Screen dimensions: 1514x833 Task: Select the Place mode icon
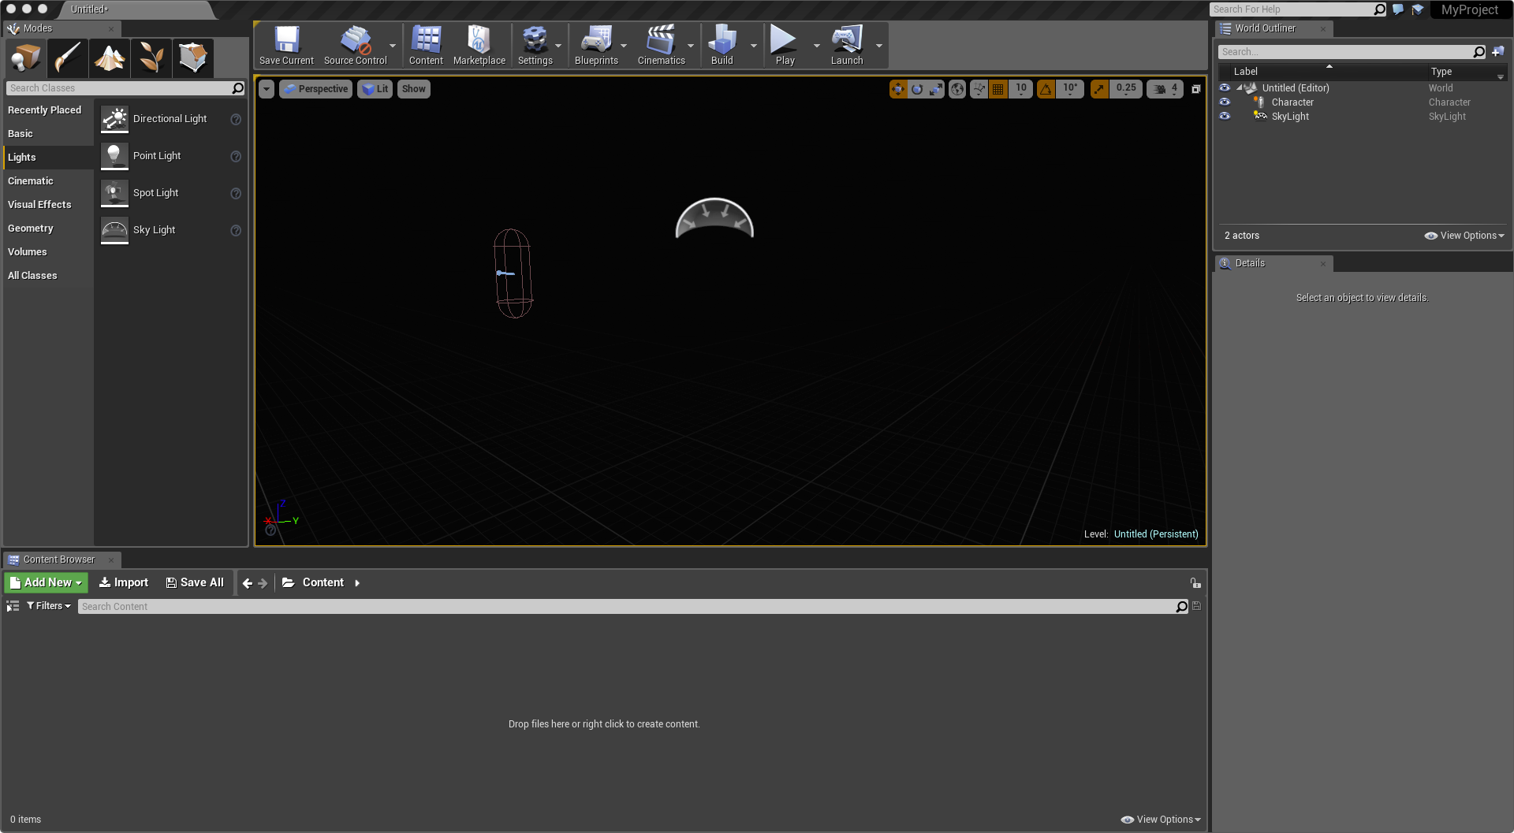coord(26,58)
